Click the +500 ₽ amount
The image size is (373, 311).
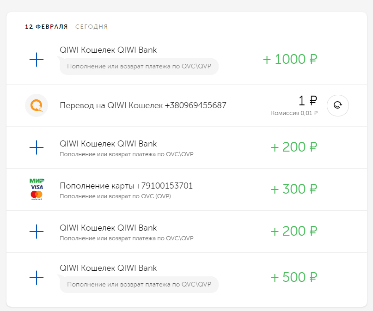[294, 277]
